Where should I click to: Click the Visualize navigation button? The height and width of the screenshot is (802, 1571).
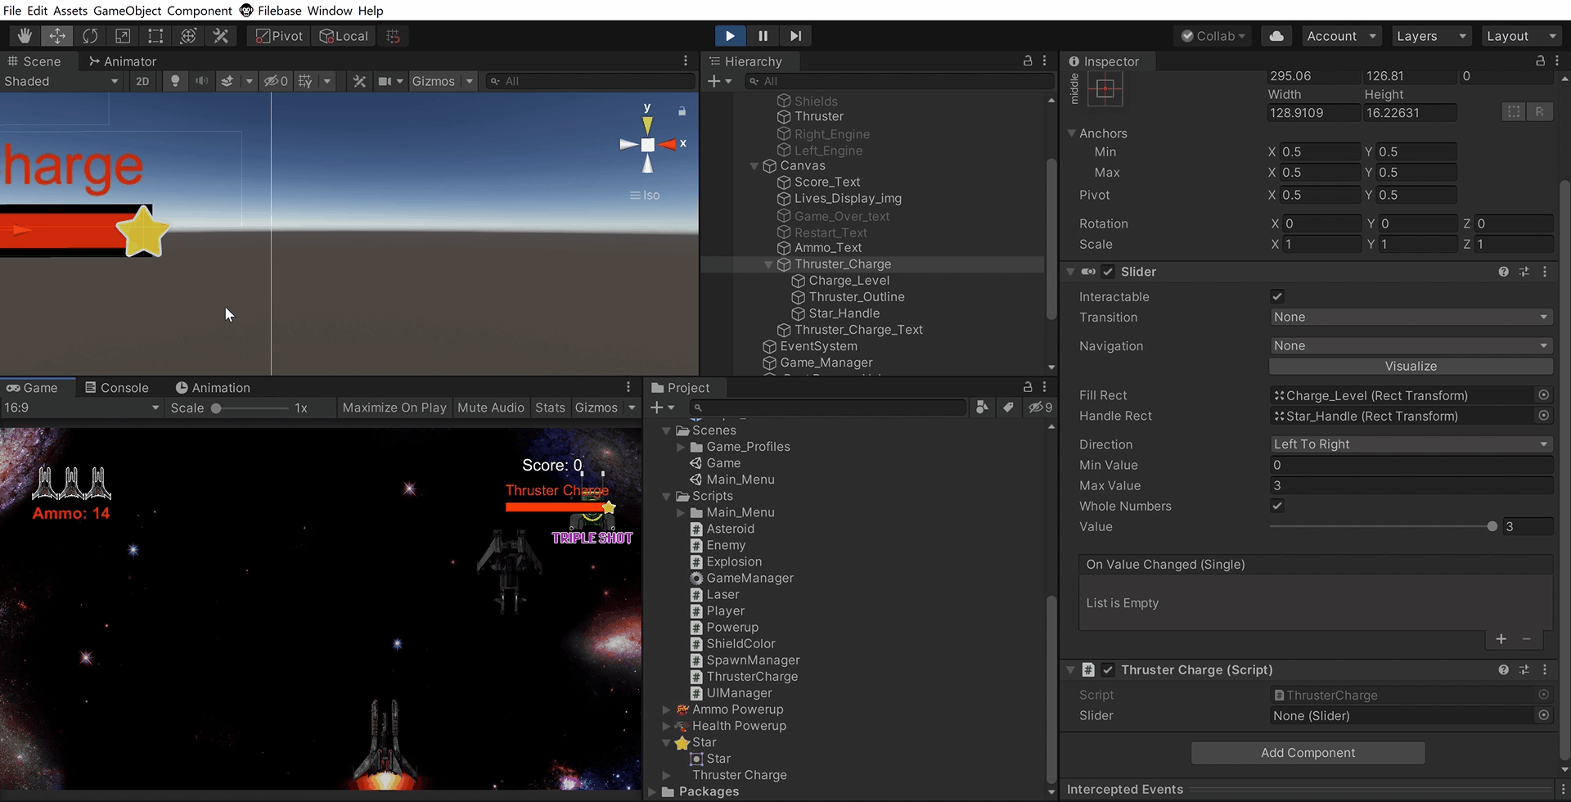pyautogui.click(x=1411, y=367)
